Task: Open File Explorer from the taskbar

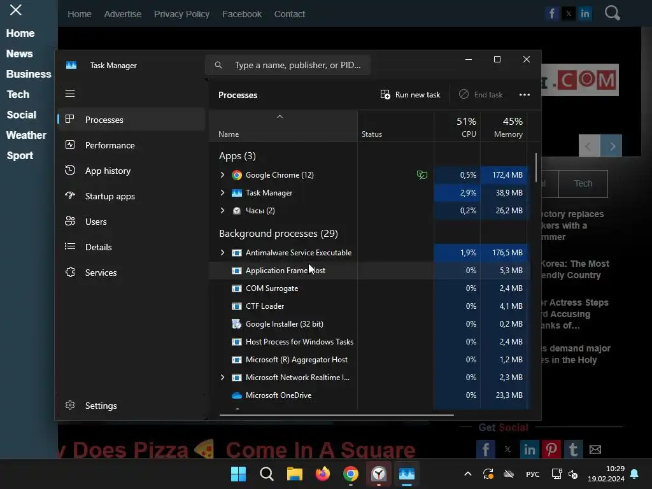Action: click(294, 474)
